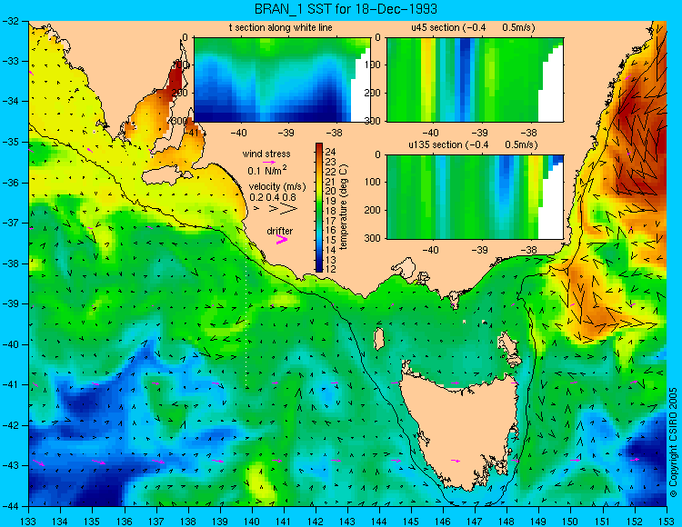
Task: Click the color bar value 12
Action: (330, 269)
